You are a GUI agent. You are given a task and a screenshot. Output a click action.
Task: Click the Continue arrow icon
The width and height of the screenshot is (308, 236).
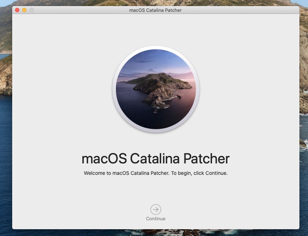point(156,210)
